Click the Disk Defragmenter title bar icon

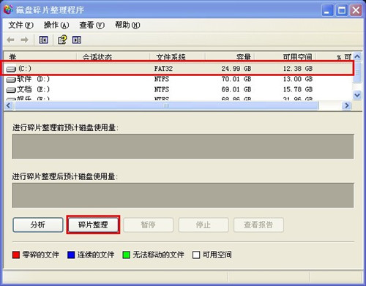click(8, 10)
